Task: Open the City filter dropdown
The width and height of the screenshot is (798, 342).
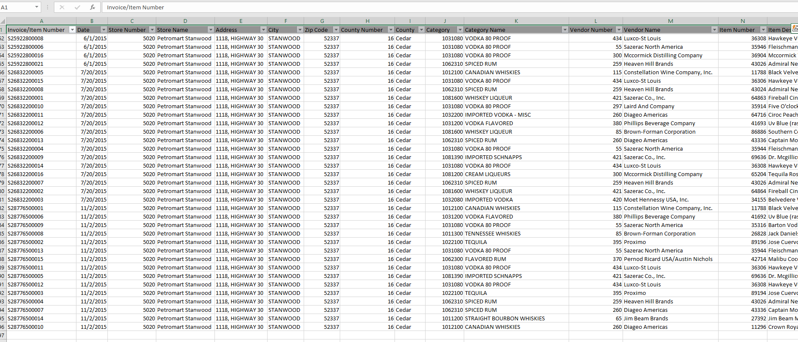Action: coord(300,30)
